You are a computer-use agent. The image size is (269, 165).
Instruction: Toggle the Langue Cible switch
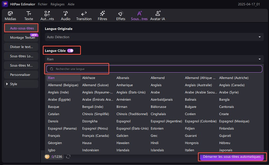click(70, 50)
